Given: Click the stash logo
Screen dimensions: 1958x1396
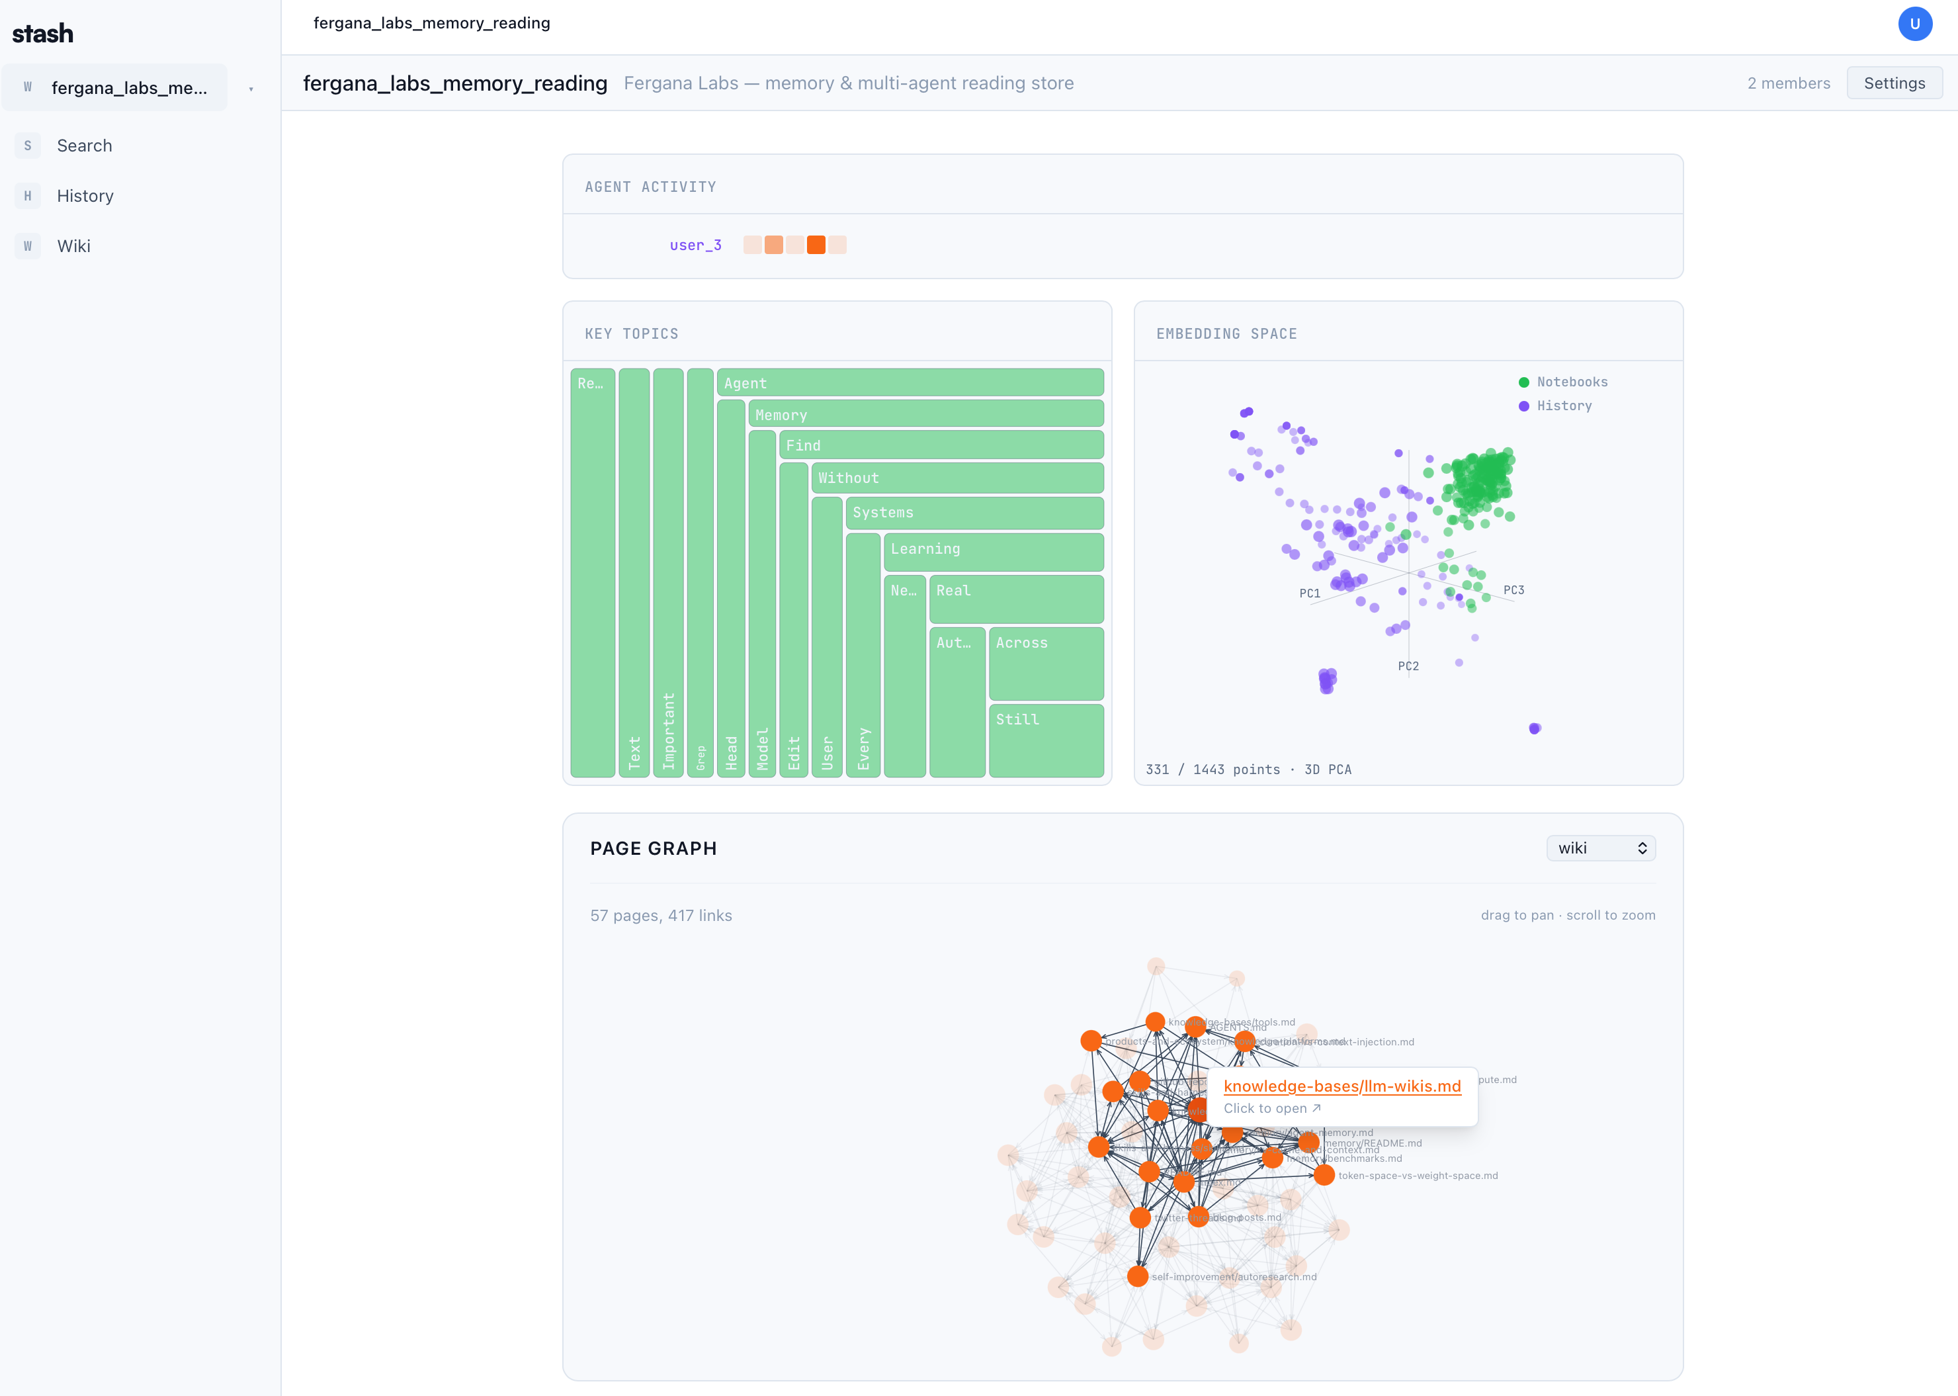Looking at the screenshot, I should click(x=42, y=34).
